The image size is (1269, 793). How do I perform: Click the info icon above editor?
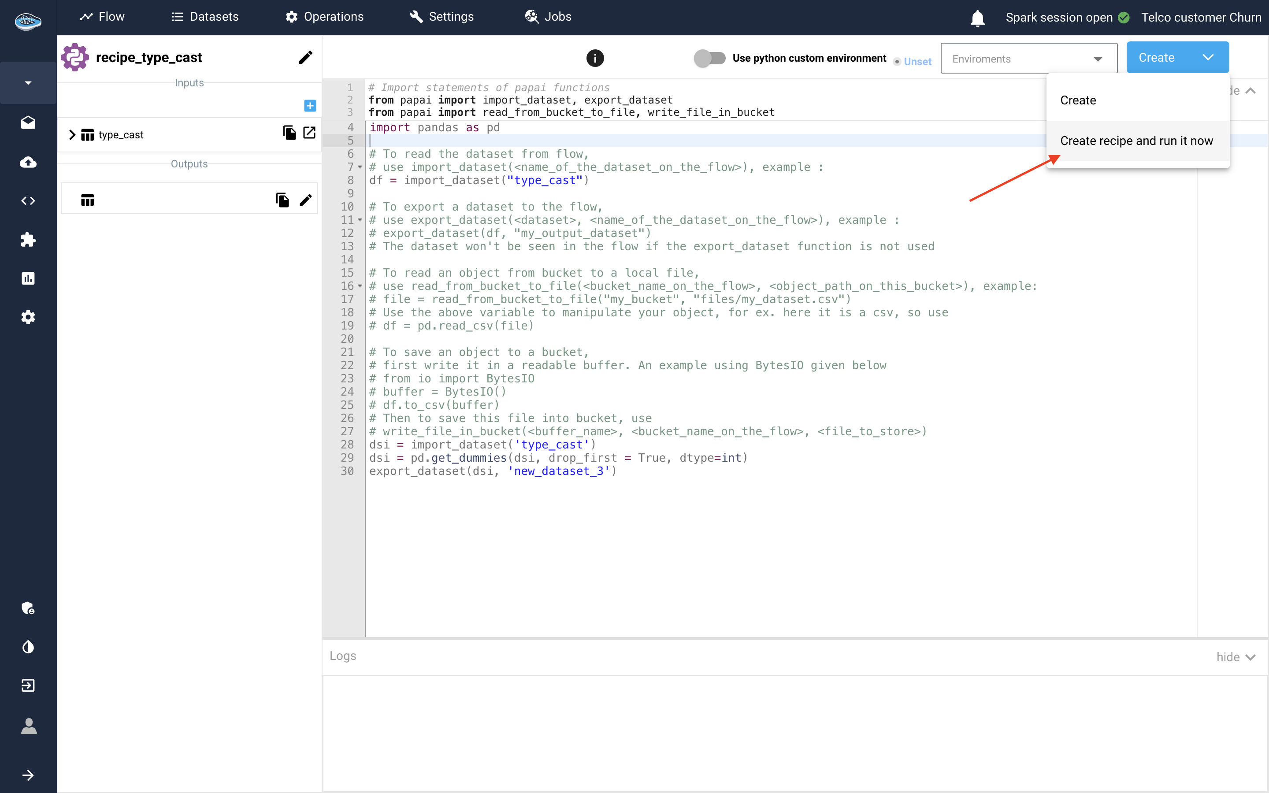[595, 58]
